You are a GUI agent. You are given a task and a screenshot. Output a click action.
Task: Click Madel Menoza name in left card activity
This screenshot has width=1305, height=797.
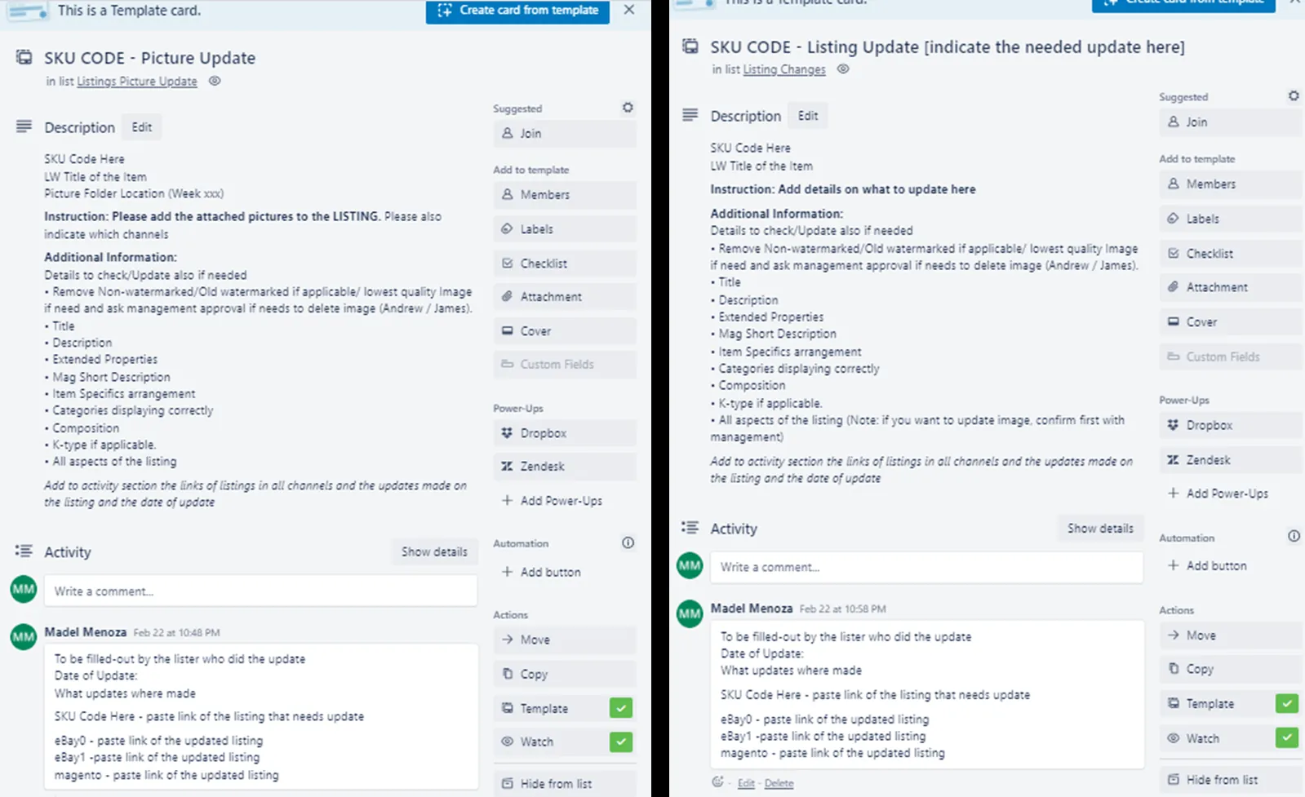[x=86, y=632]
